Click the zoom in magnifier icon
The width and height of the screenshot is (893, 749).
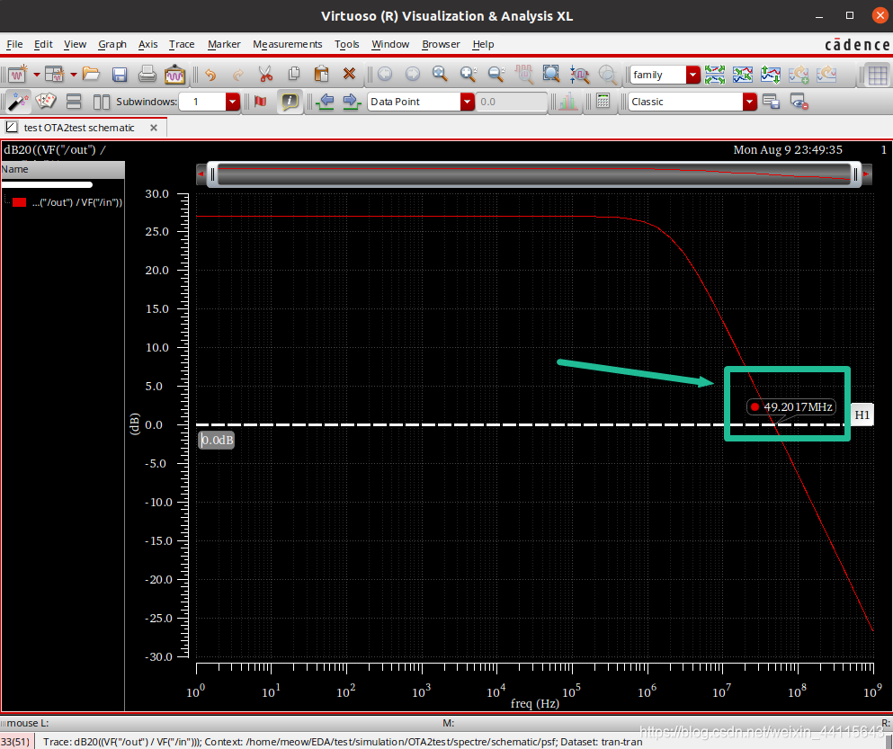pyautogui.click(x=469, y=74)
